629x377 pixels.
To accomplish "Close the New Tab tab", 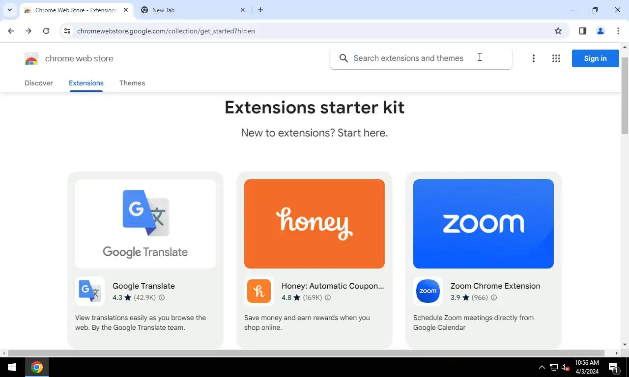I will (x=243, y=10).
